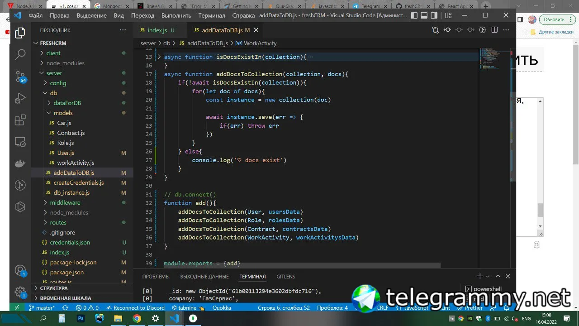
Task: Open the Extensions view
Action: [x=20, y=120]
